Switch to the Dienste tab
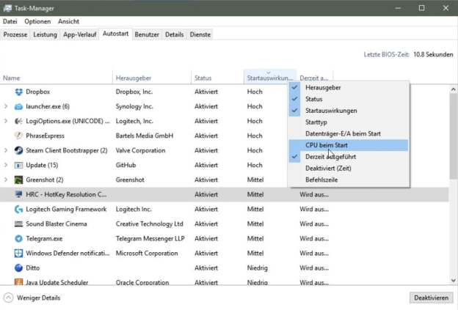The height and width of the screenshot is (310, 458). pyautogui.click(x=200, y=34)
